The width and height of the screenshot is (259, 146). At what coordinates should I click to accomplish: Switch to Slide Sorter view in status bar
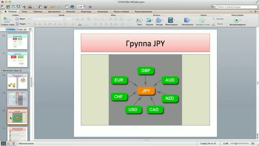(8, 143)
